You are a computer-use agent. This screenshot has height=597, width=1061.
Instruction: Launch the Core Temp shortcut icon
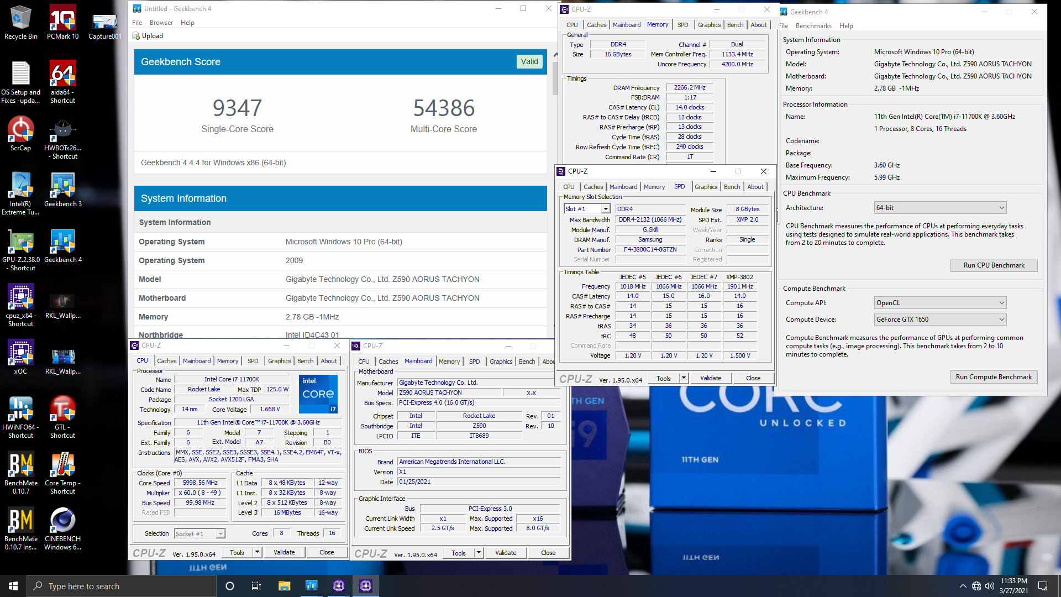click(x=62, y=473)
